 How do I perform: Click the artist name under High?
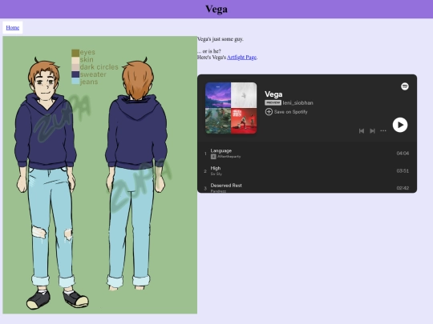[x=216, y=174]
